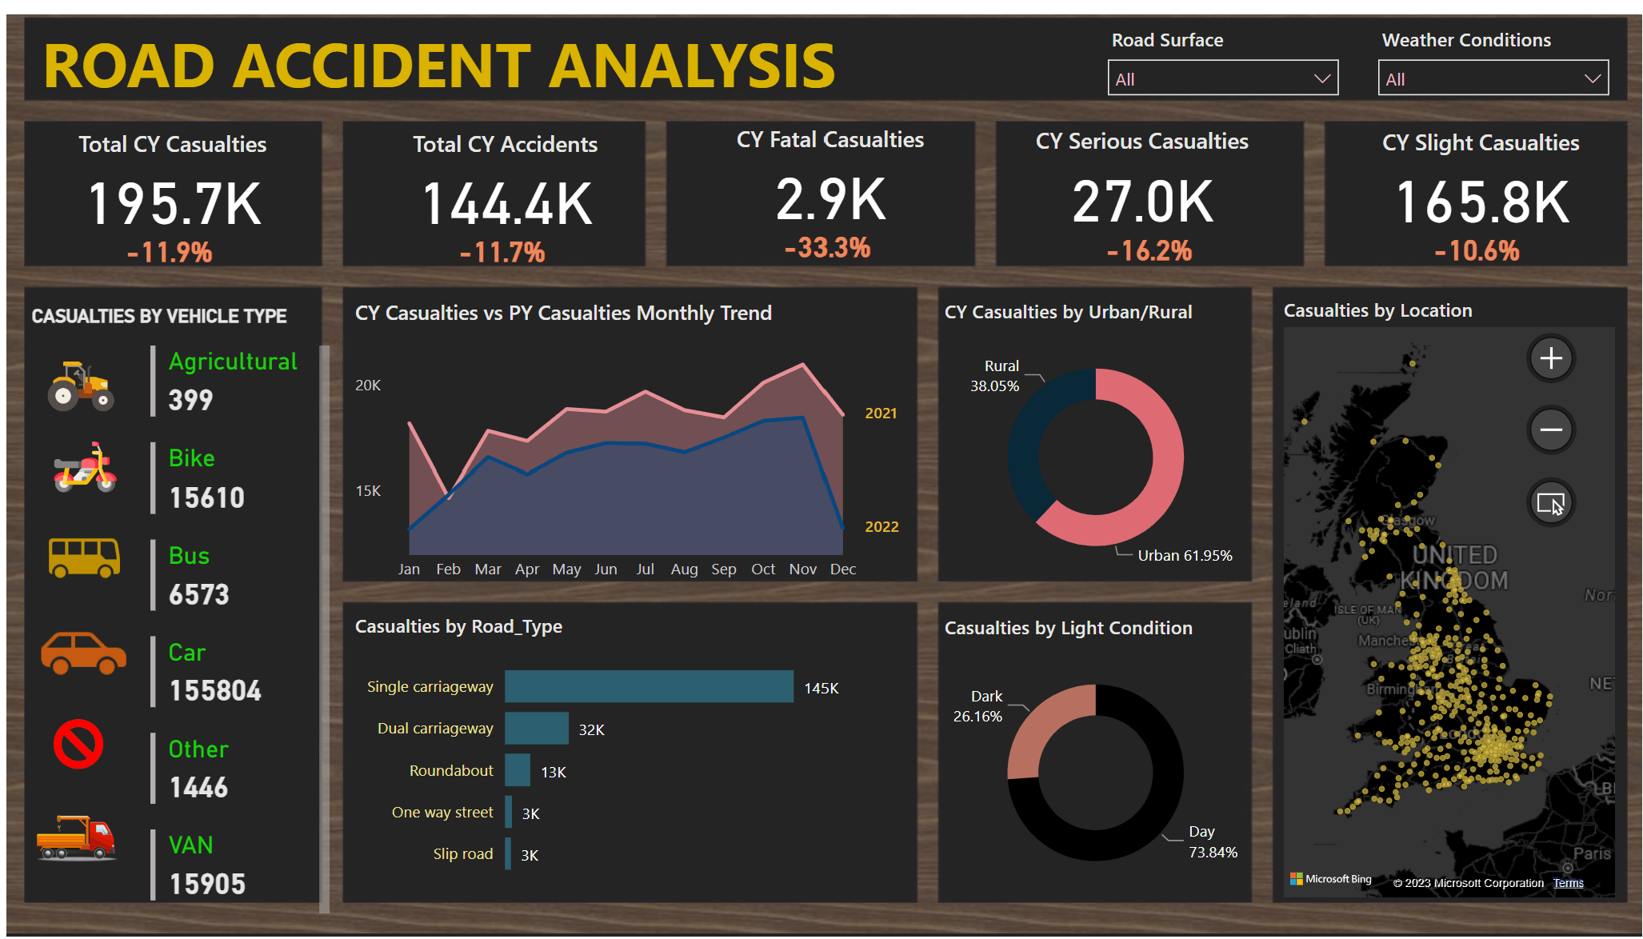This screenshot has width=1643, height=939.
Task: Open the Terms link on the map
Action: (x=1569, y=882)
